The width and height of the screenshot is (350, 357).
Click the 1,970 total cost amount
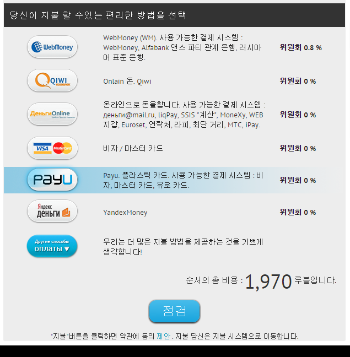point(268,282)
